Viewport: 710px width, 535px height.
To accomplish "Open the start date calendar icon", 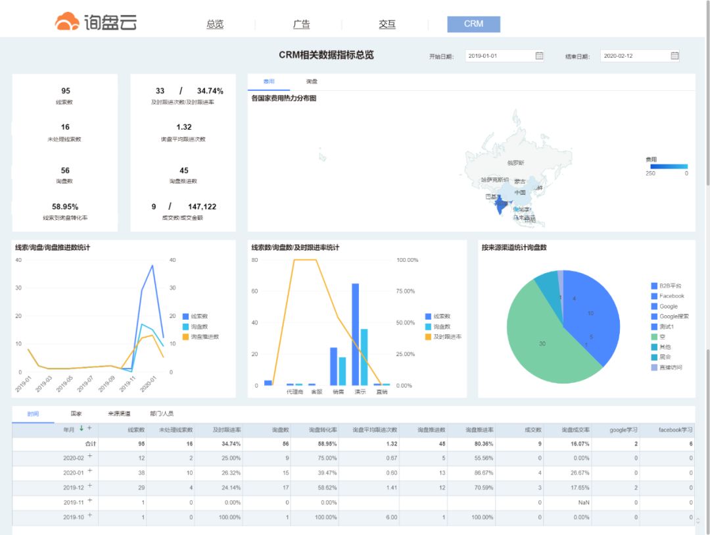I will (539, 56).
